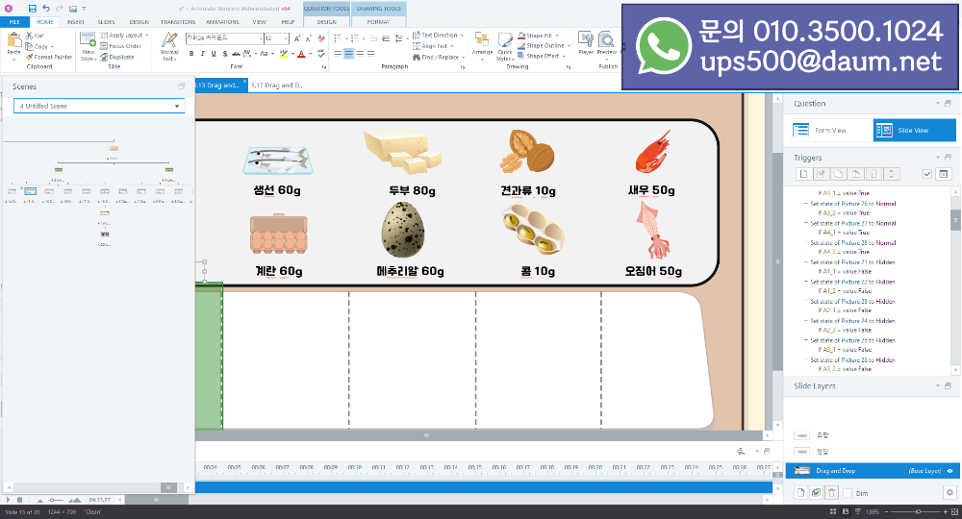Toggle the checkmark option in Triggers toolbar
Screen dimensions: 962x519
point(927,174)
